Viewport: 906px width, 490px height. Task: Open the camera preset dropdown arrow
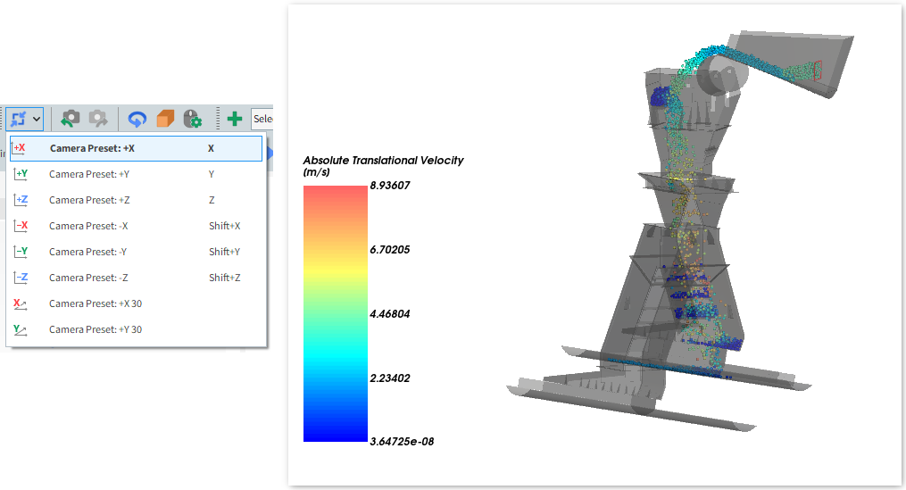(37, 118)
